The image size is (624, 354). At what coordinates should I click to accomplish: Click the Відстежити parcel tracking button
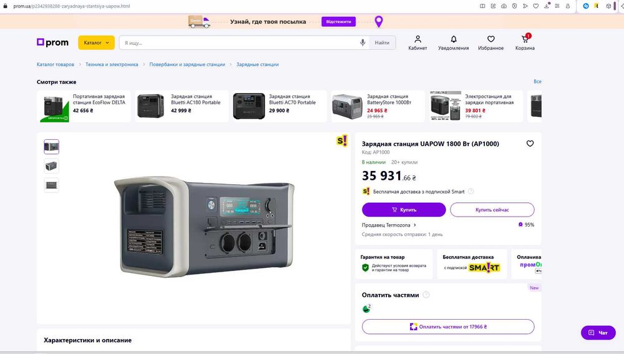(339, 21)
